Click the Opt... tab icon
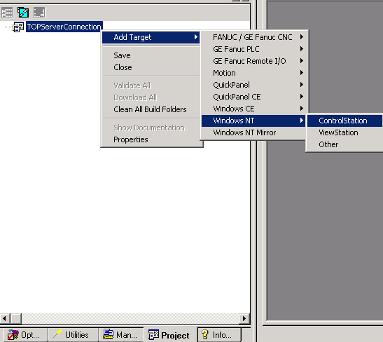383x342 pixels. [x=13, y=335]
